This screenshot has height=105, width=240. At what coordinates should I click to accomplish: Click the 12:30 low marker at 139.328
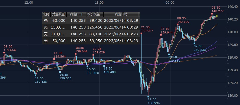click(x=36, y=75)
